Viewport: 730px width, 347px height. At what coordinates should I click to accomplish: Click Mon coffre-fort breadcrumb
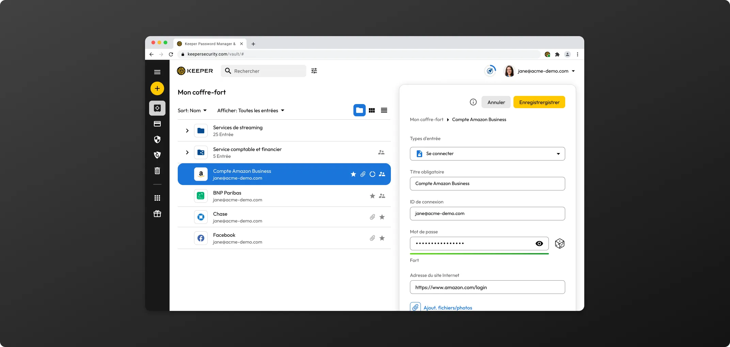tap(426, 119)
